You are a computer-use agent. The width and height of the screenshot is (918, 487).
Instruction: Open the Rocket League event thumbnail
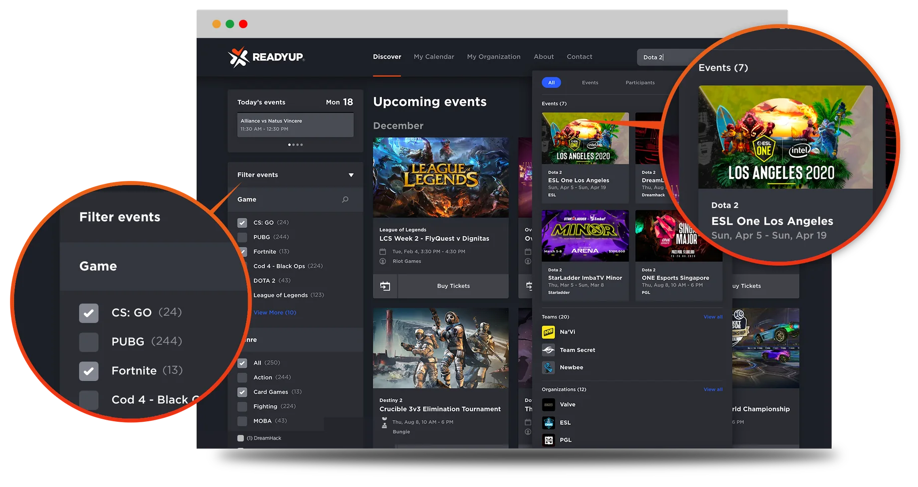[765, 348]
